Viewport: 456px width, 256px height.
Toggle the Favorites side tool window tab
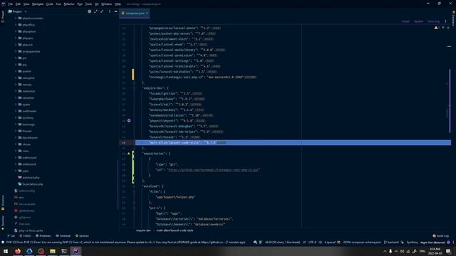tap(3, 223)
